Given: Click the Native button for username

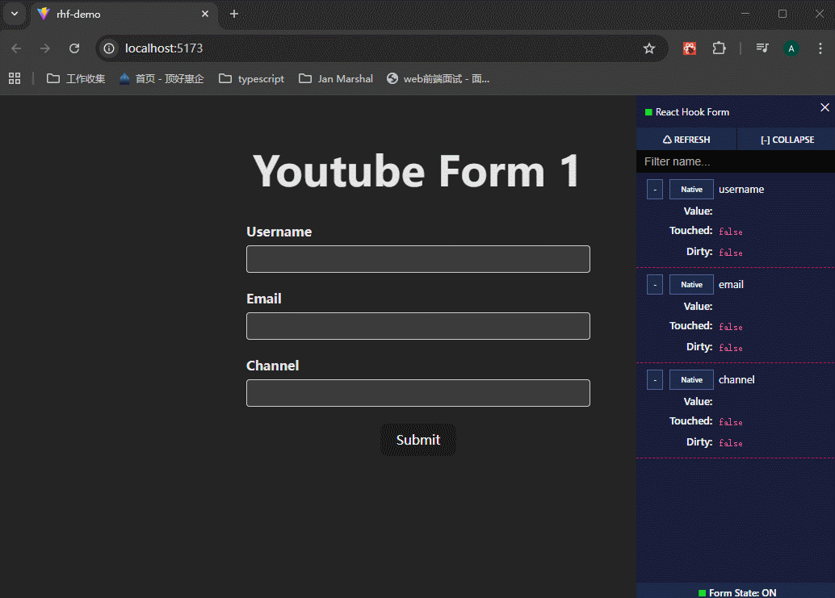Looking at the screenshot, I should pyautogui.click(x=691, y=190).
